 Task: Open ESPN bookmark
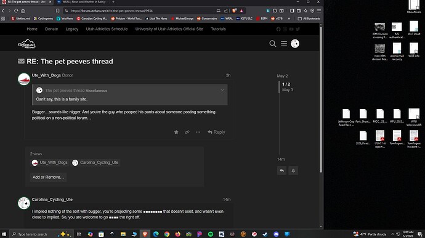(x=262, y=18)
